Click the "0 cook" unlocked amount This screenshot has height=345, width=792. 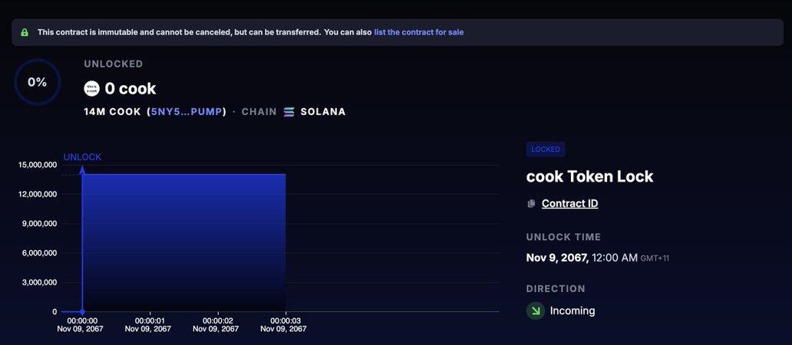[130, 88]
